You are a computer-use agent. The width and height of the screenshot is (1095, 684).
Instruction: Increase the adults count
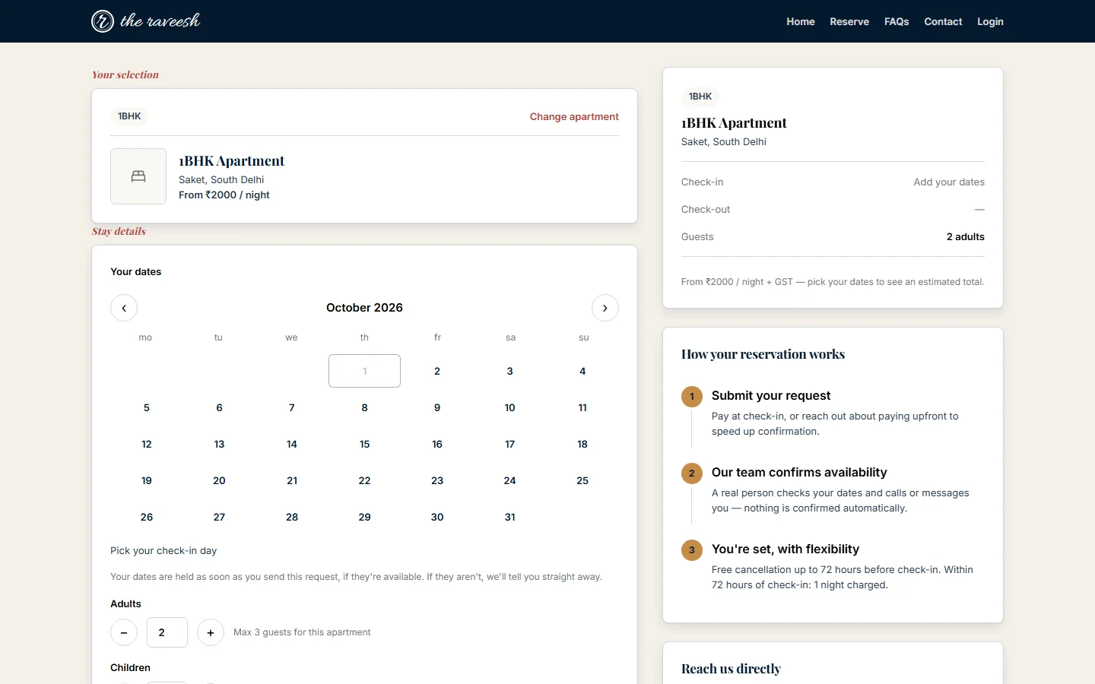(x=211, y=632)
